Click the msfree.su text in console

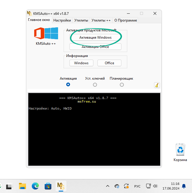click(x=87, y=101)
